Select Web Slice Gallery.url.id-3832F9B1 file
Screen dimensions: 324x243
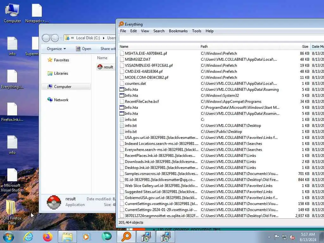pyautogui.click(x=161, y=185)
